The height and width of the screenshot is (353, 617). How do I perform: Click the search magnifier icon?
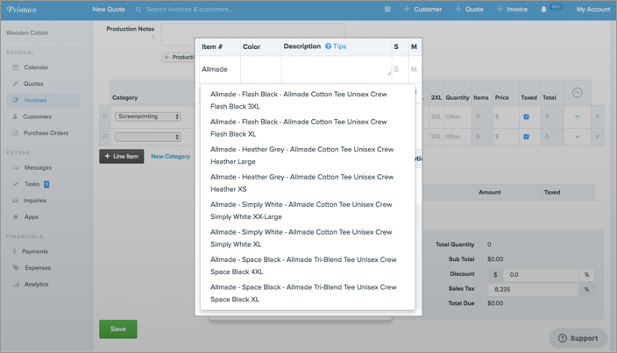(138, 10)
